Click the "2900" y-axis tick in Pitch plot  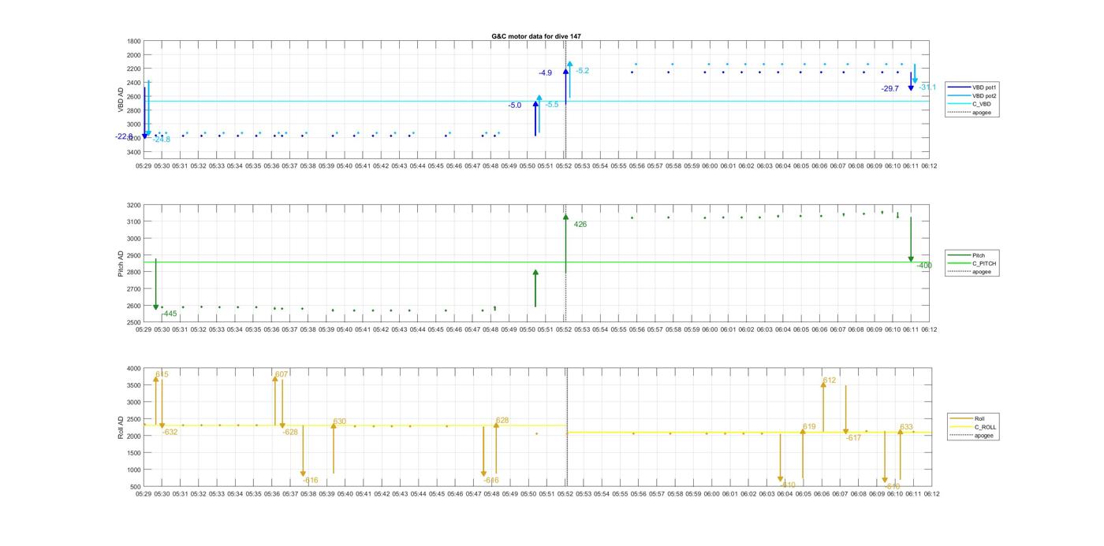[134, 255]
